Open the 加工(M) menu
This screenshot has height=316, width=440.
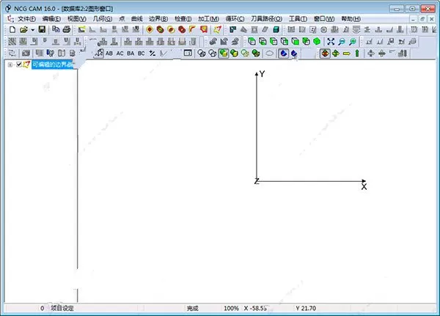[208, 19]
